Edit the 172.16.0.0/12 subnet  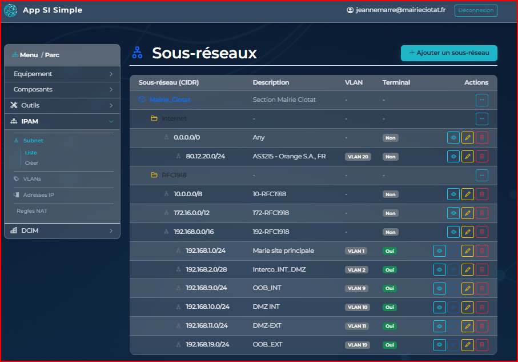point(467,213)
